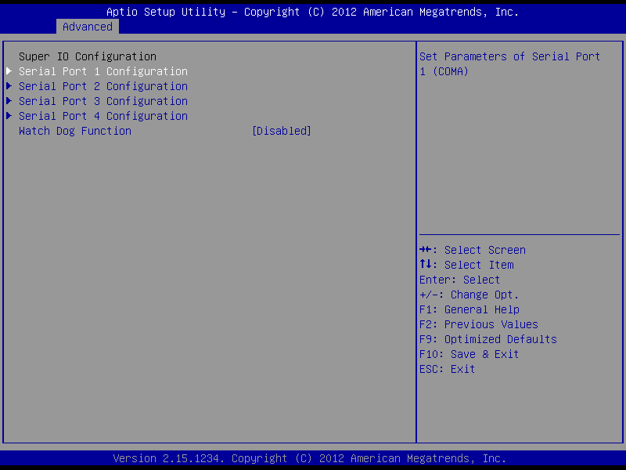
Task: Click the arrow beside Serial Port 2 Configuration
Action: [9, 86]
